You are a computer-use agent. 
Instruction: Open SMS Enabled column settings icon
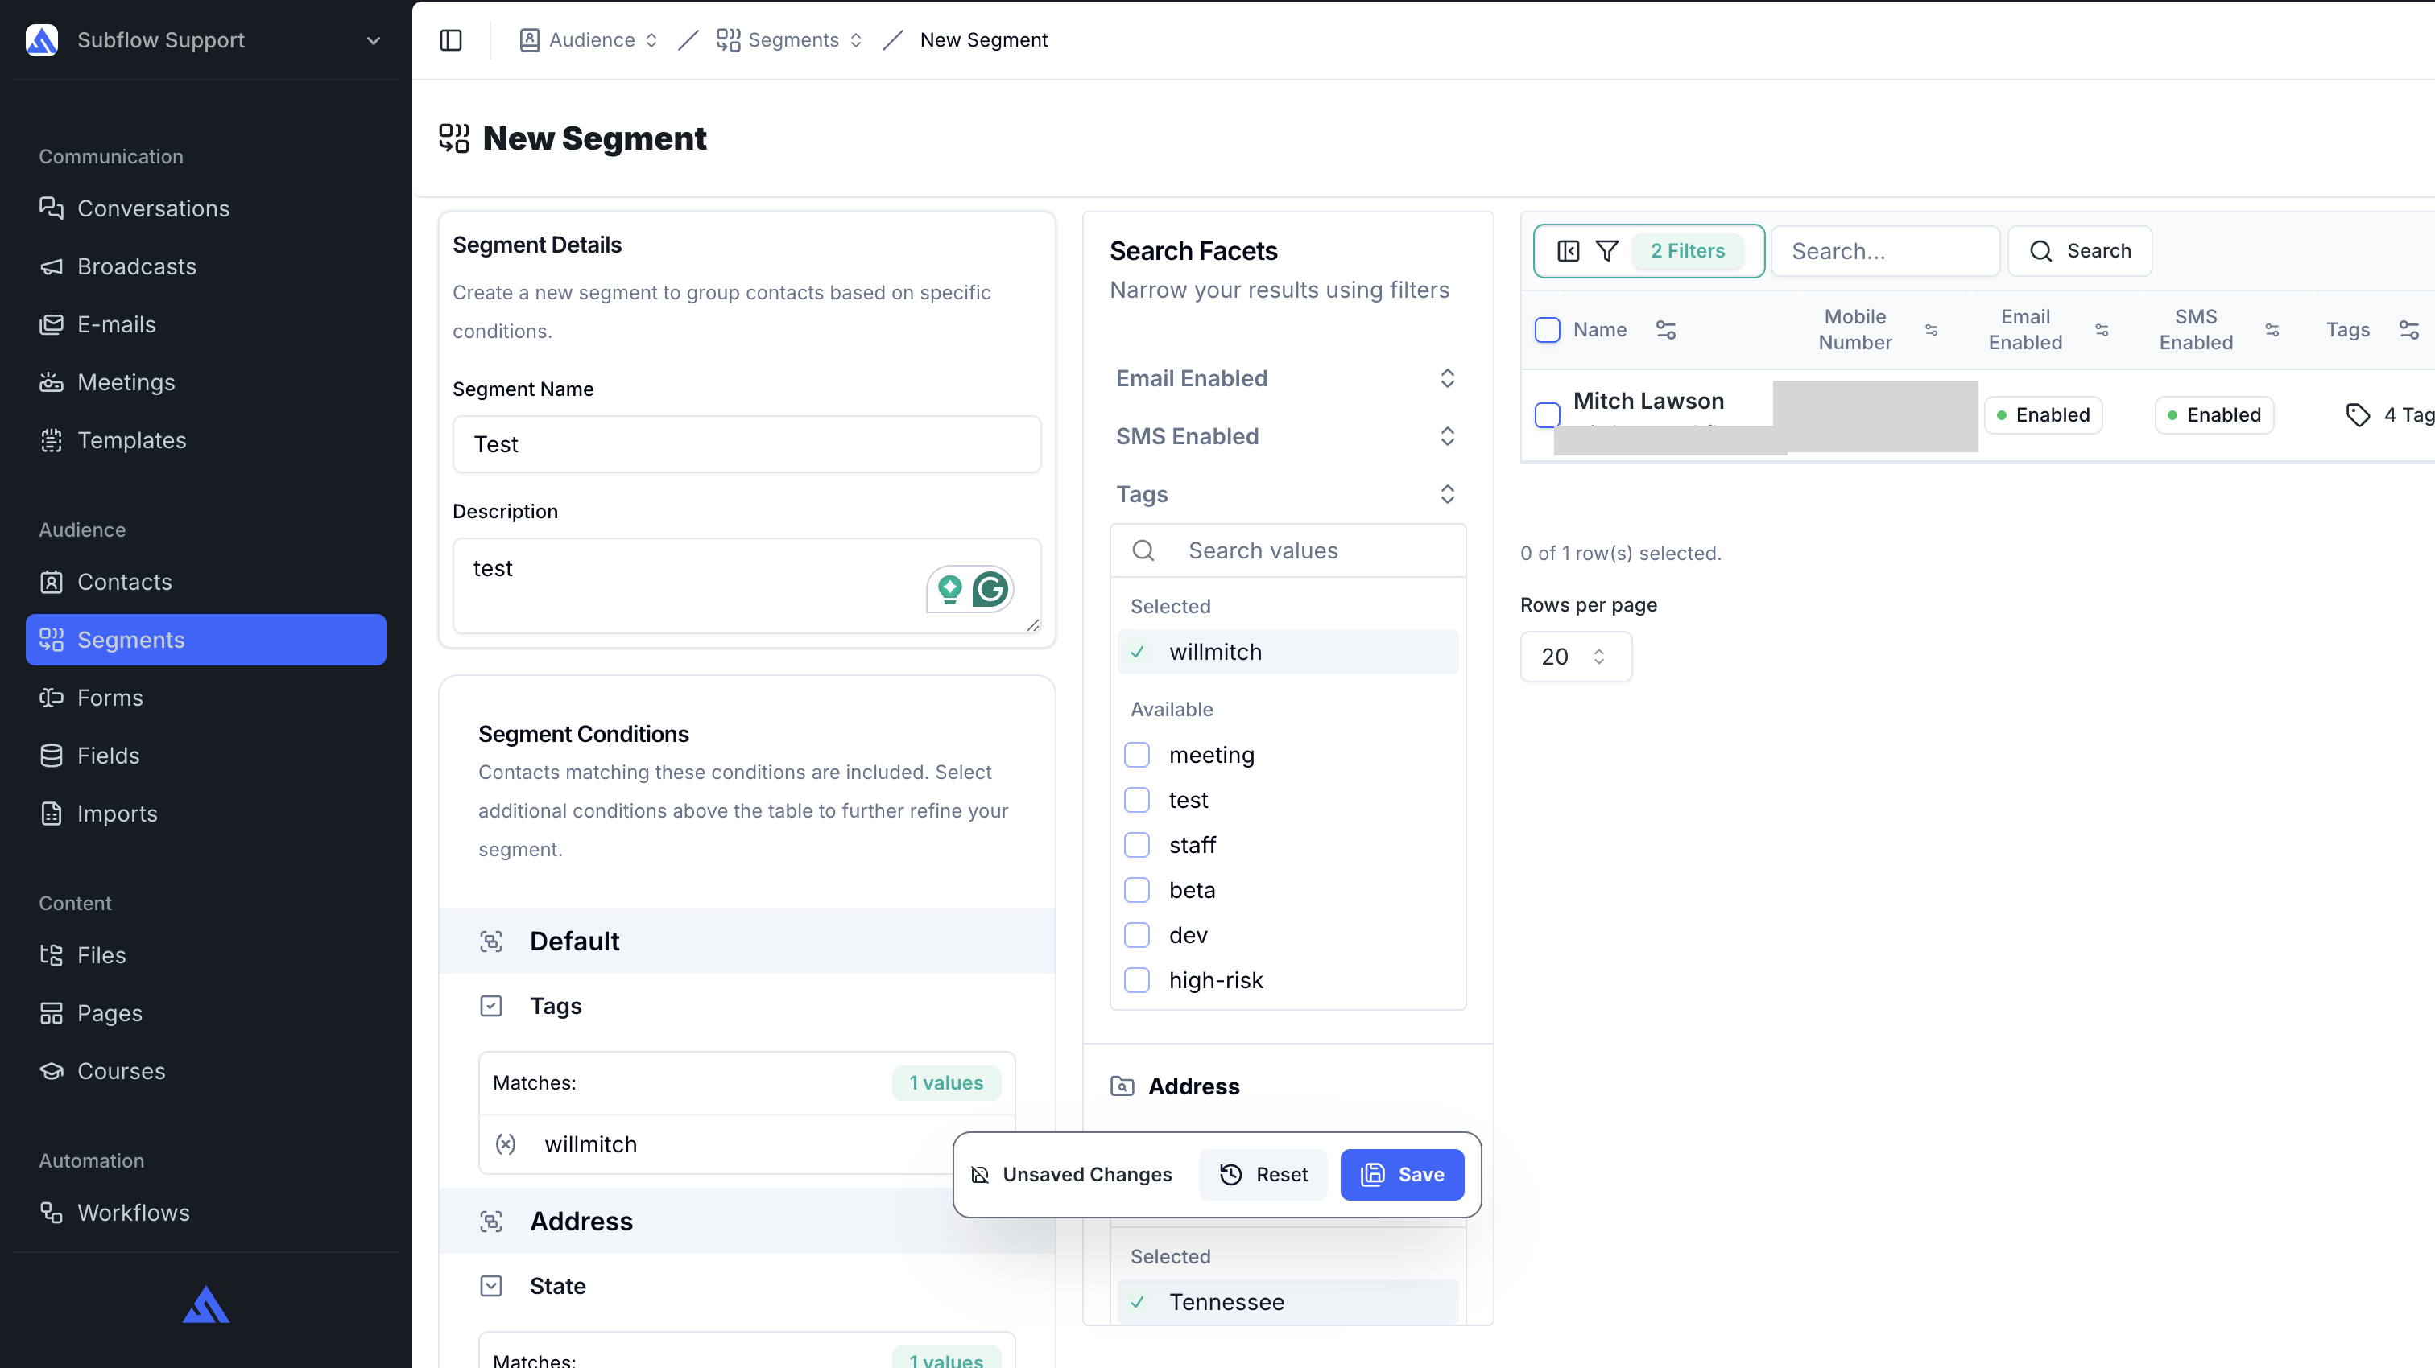(x=2272, y=330)
